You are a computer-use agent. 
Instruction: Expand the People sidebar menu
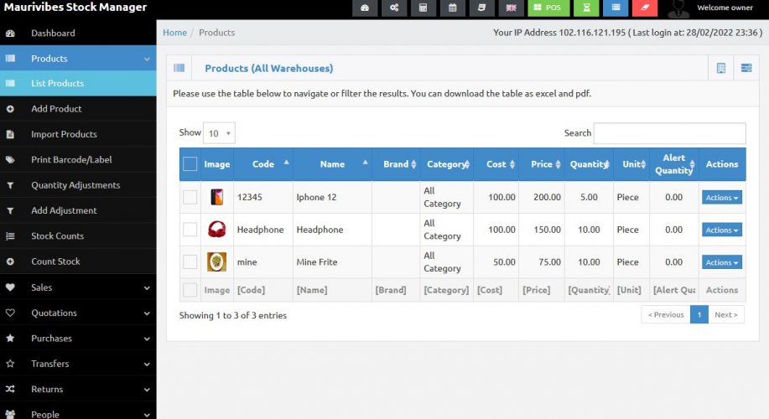tap(78, 413)
